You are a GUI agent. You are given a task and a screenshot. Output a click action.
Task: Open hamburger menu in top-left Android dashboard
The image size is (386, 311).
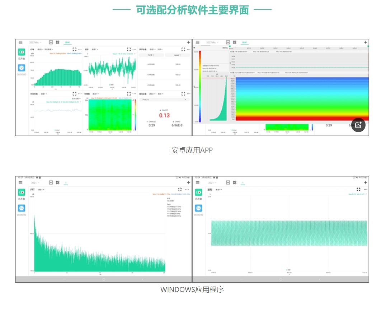point(20,42)
